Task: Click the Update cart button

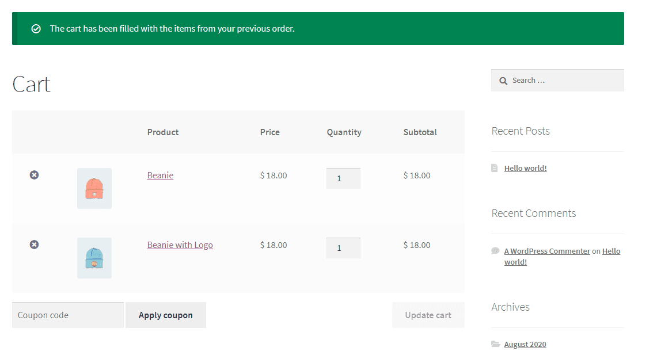Action: (x=428, y=315)
